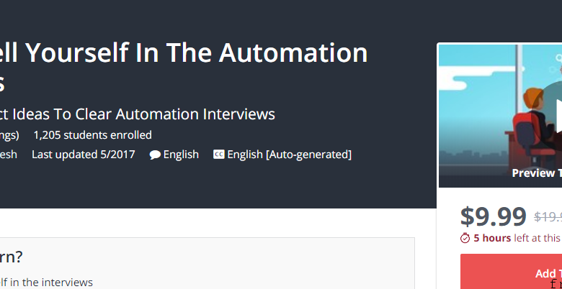Open the instructor name link ending in 'esh'
562x289 pixels.
tap(8, 155)
